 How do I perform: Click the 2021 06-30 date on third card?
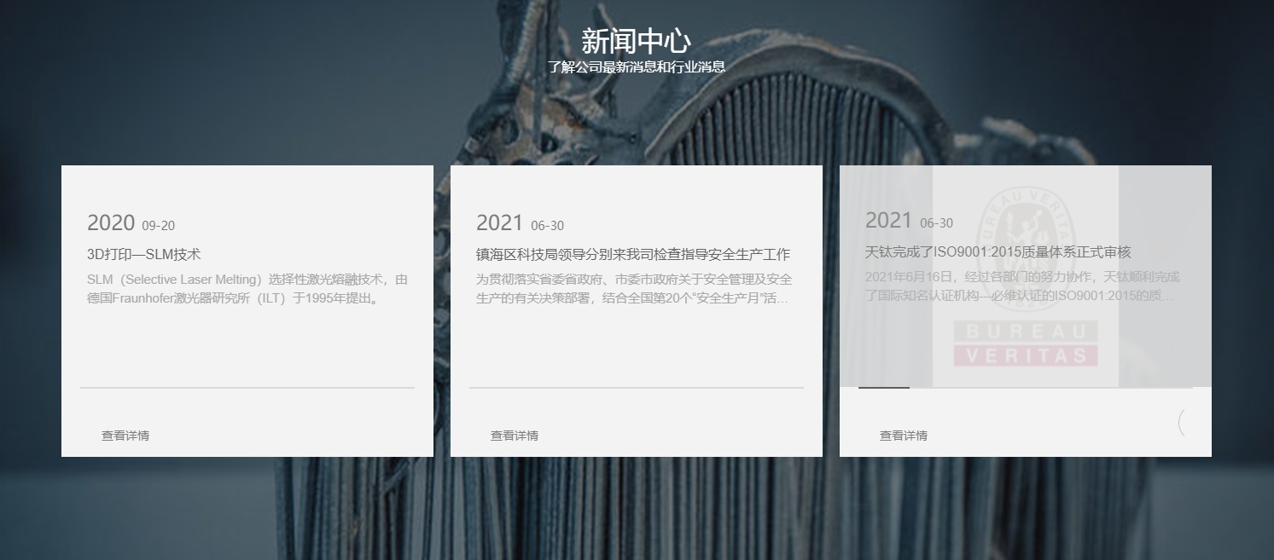point(909,222)
